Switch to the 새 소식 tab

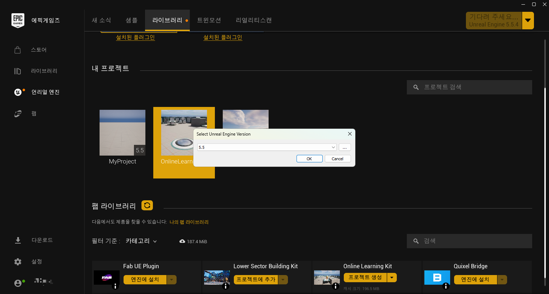[101, 20]
